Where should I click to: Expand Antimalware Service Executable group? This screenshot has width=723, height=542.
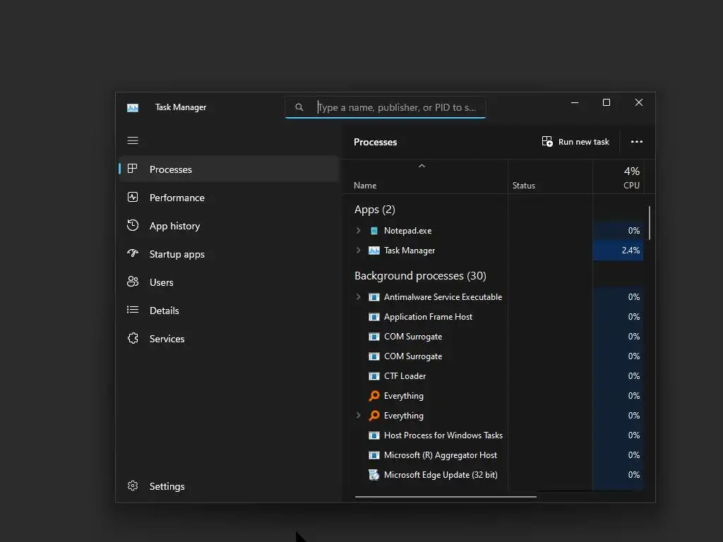tap(358, 297)
